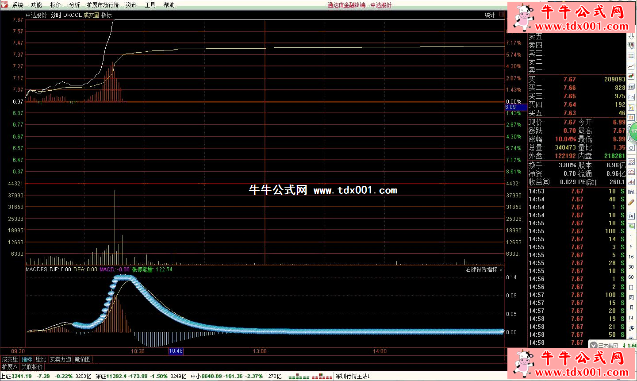Select the 30-minute period button

click(631, 267)
